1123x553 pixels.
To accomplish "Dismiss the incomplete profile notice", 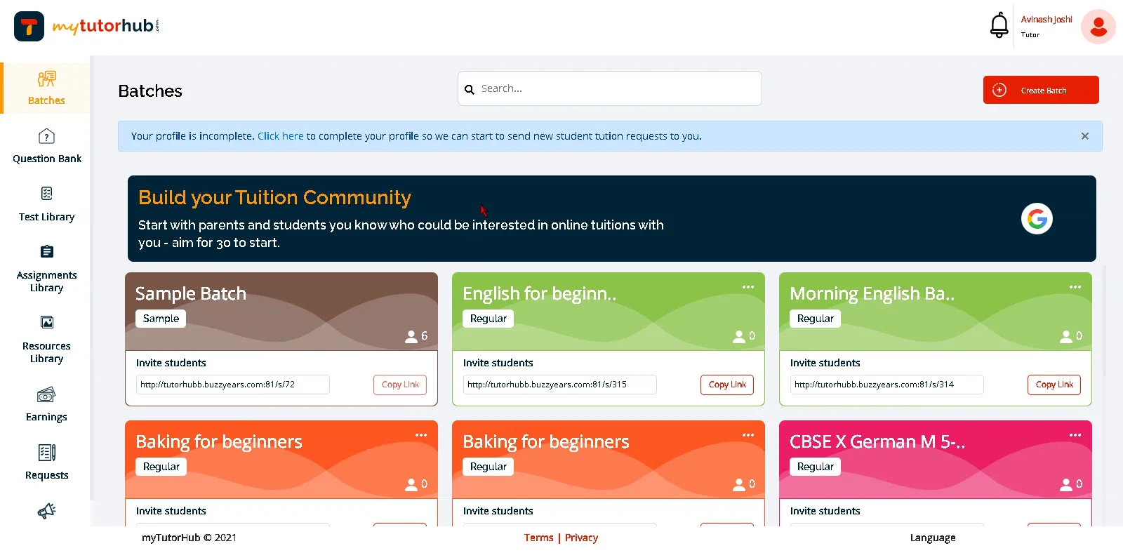I will click(x=1085, y=136).
